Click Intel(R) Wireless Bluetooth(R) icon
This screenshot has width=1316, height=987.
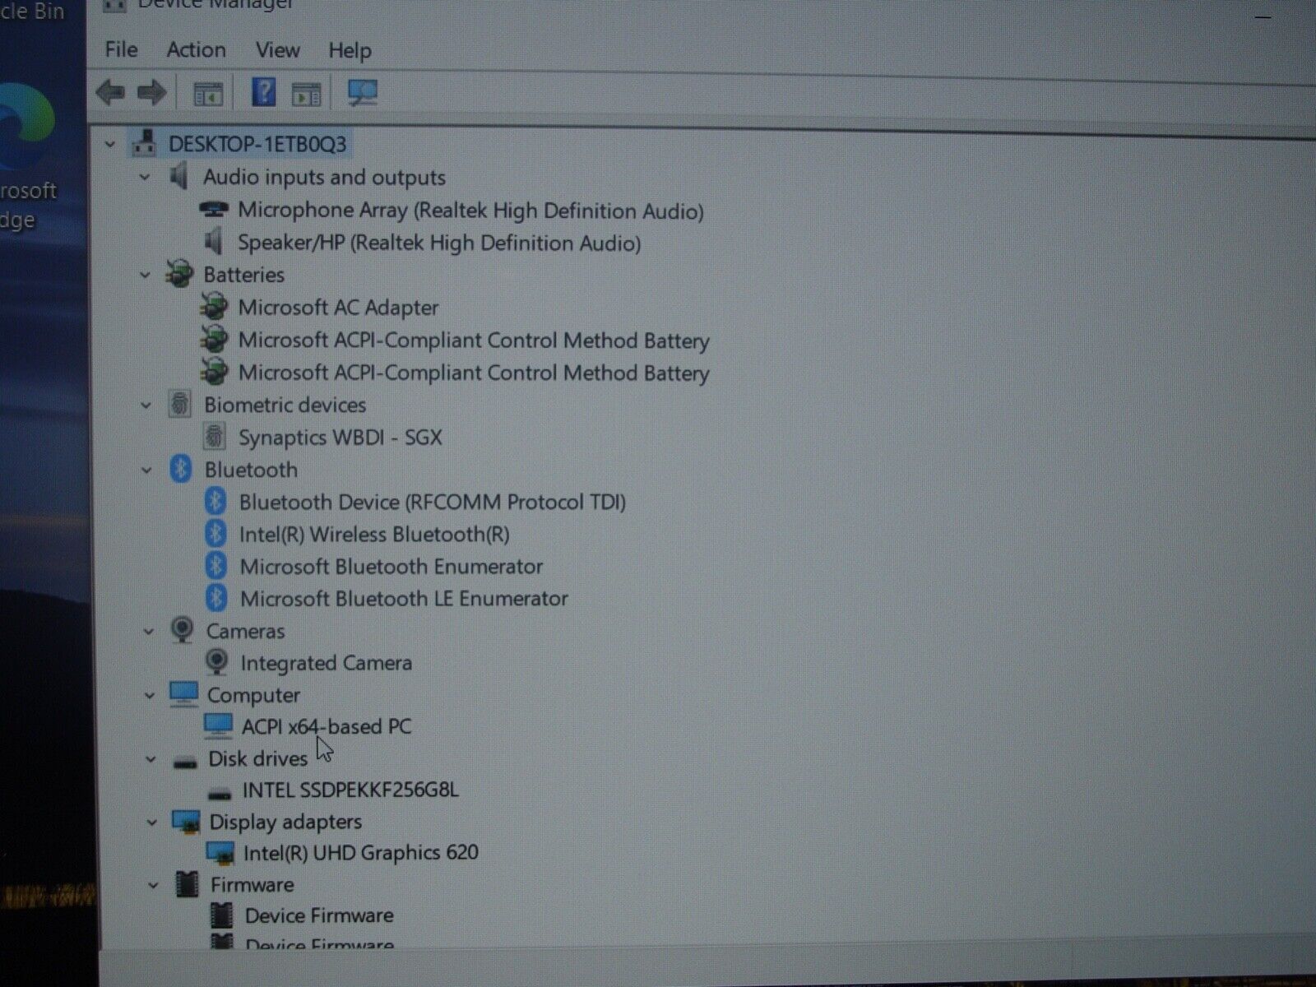point(215,534)
